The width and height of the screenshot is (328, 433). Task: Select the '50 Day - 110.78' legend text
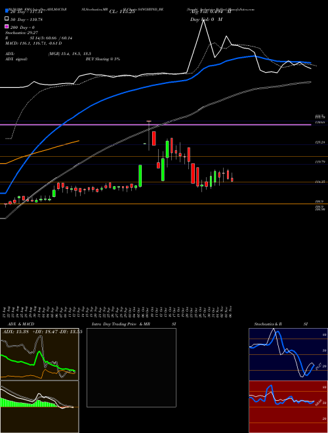click(26, 19)
